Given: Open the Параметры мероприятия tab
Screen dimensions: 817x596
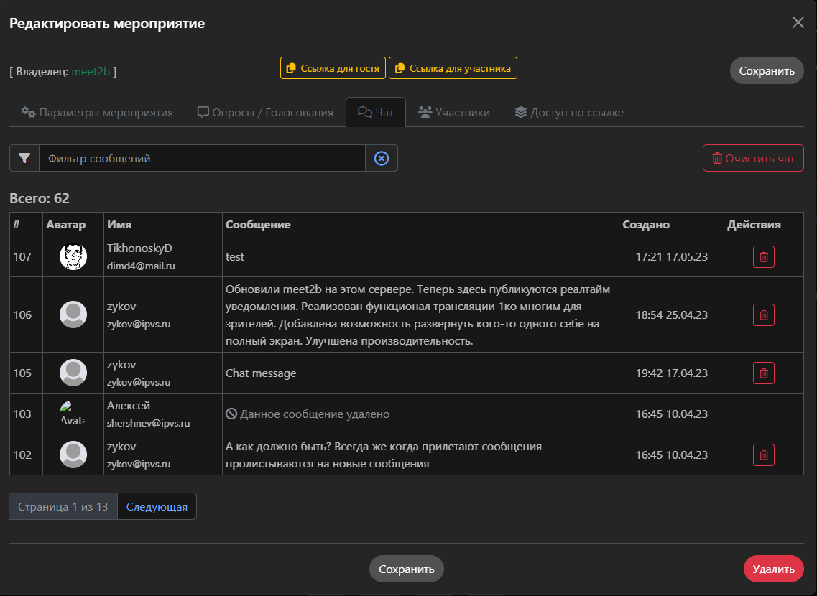Looking at the screenshot, I should pos(97,113).
